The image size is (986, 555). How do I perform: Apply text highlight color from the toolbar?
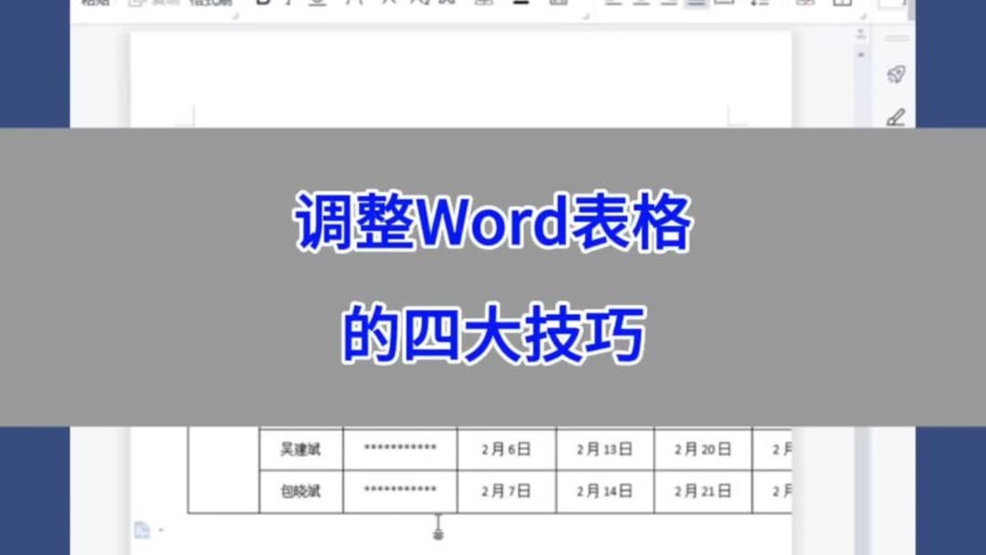519,5
